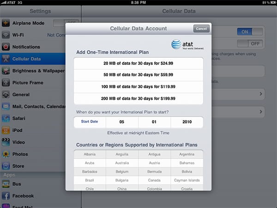Click the Start Date label

pyautogui.click(x=90, y=122)
